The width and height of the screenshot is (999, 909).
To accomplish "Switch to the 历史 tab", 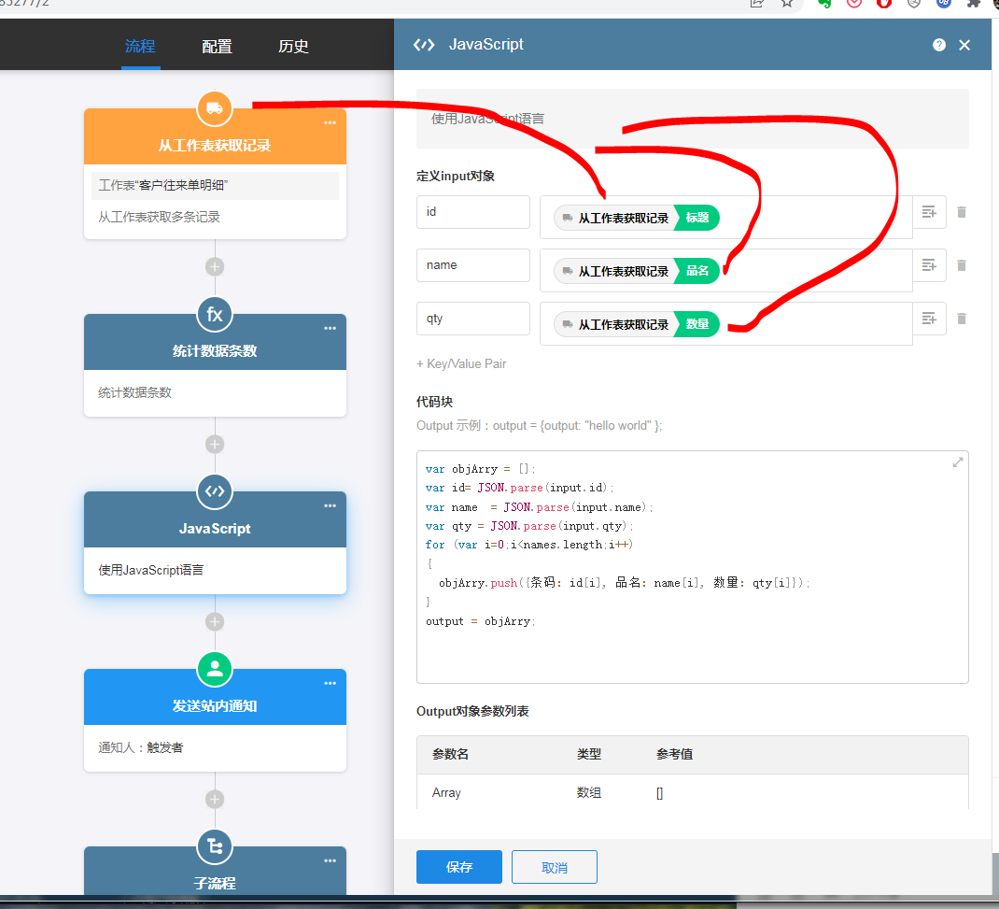I will 293,46.
